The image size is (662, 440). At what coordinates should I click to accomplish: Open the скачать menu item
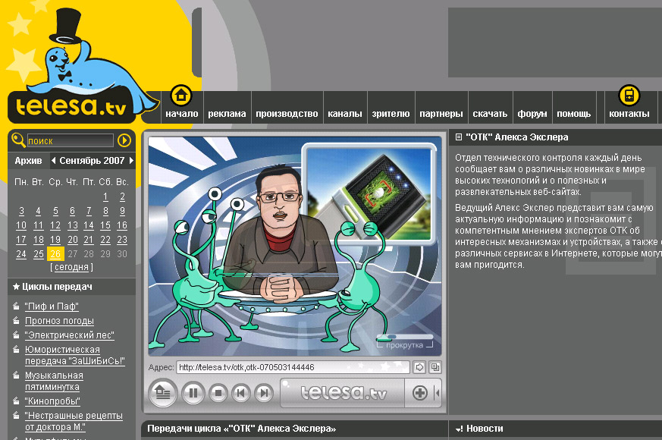coord(490,114)
